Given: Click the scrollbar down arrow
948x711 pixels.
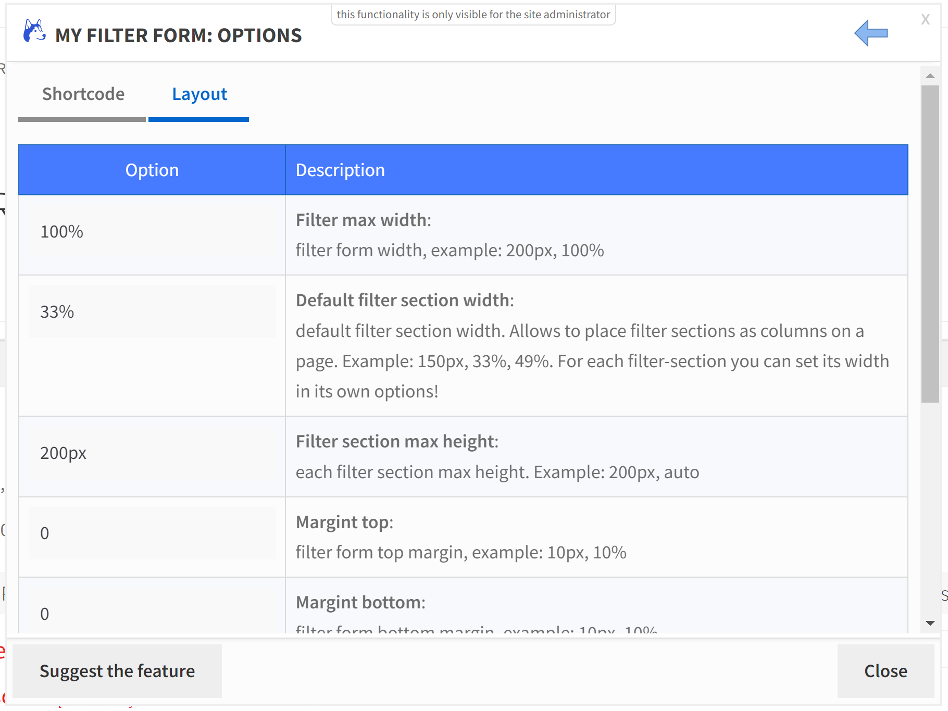Looking at the screenshot, I should point(930,623).
